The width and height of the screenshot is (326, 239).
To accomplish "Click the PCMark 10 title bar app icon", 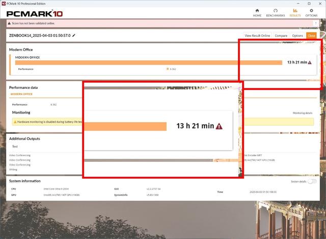I will (x=4, y=4).
